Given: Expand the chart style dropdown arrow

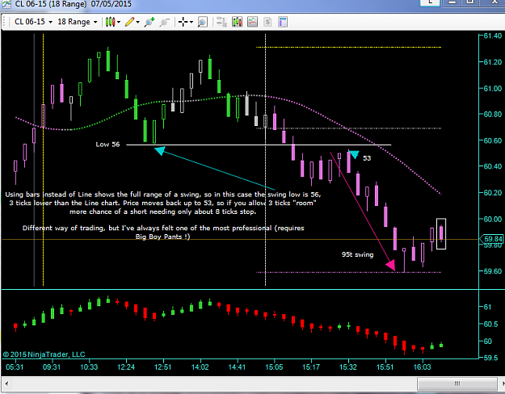Looking at the screenshot, I should [x=119, y=22].
